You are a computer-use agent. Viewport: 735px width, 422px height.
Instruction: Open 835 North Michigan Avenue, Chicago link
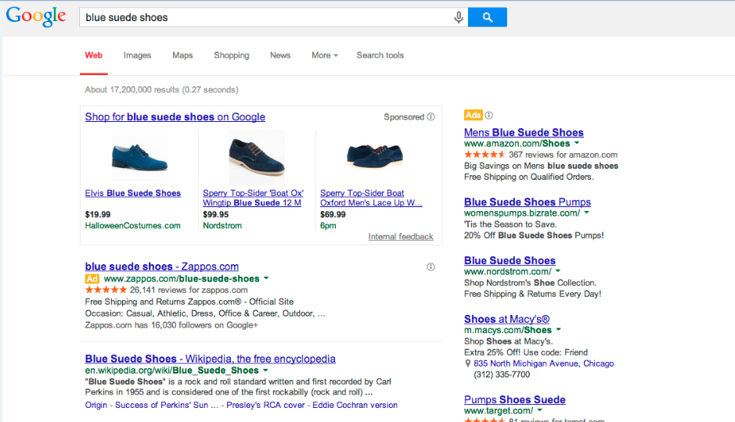pyautogui.click(x=544, y=363)
